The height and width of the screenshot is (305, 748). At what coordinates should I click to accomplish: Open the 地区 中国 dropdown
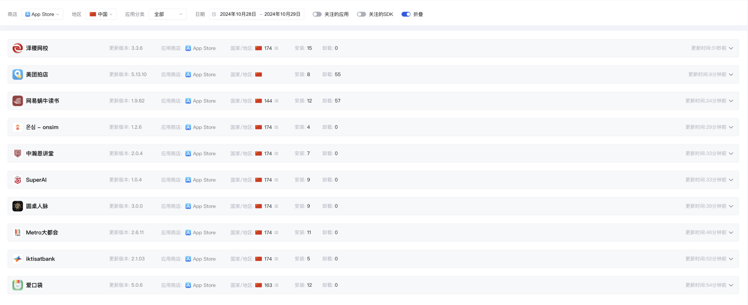(101, 14)
